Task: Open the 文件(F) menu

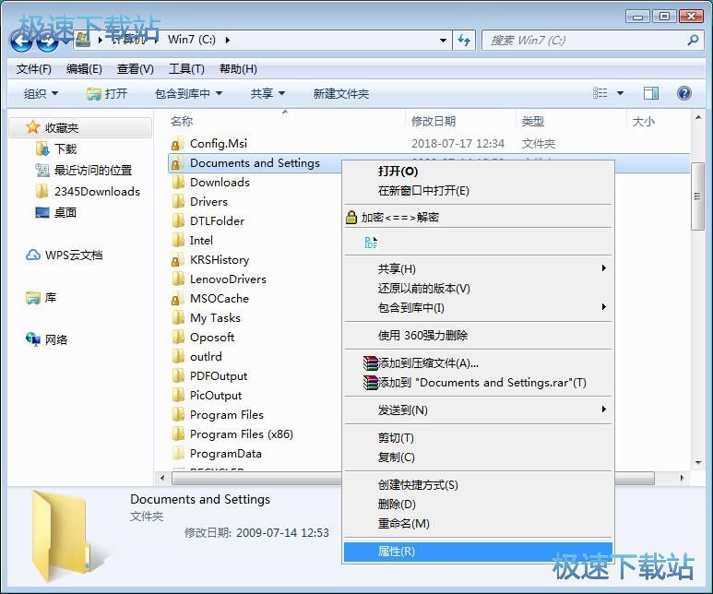Action: tap(33, 68)
